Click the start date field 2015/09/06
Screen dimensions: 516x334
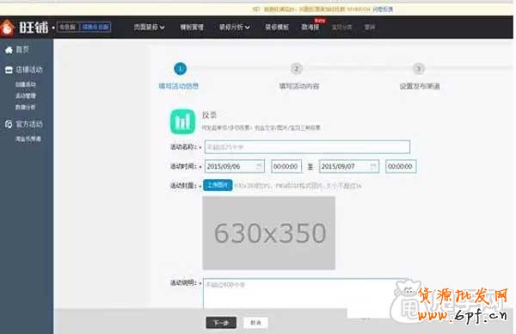tap(234, 166)
